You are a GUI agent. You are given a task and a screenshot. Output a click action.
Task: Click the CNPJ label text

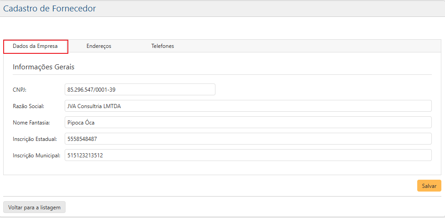pyautogui.click(x=20, y=90)
